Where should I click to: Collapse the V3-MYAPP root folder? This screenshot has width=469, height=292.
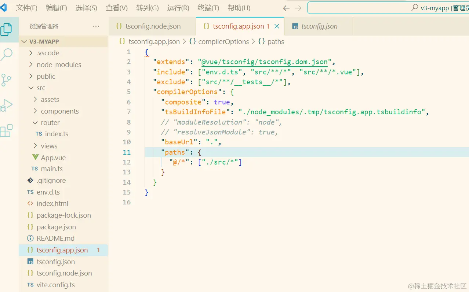coord(63,41)
